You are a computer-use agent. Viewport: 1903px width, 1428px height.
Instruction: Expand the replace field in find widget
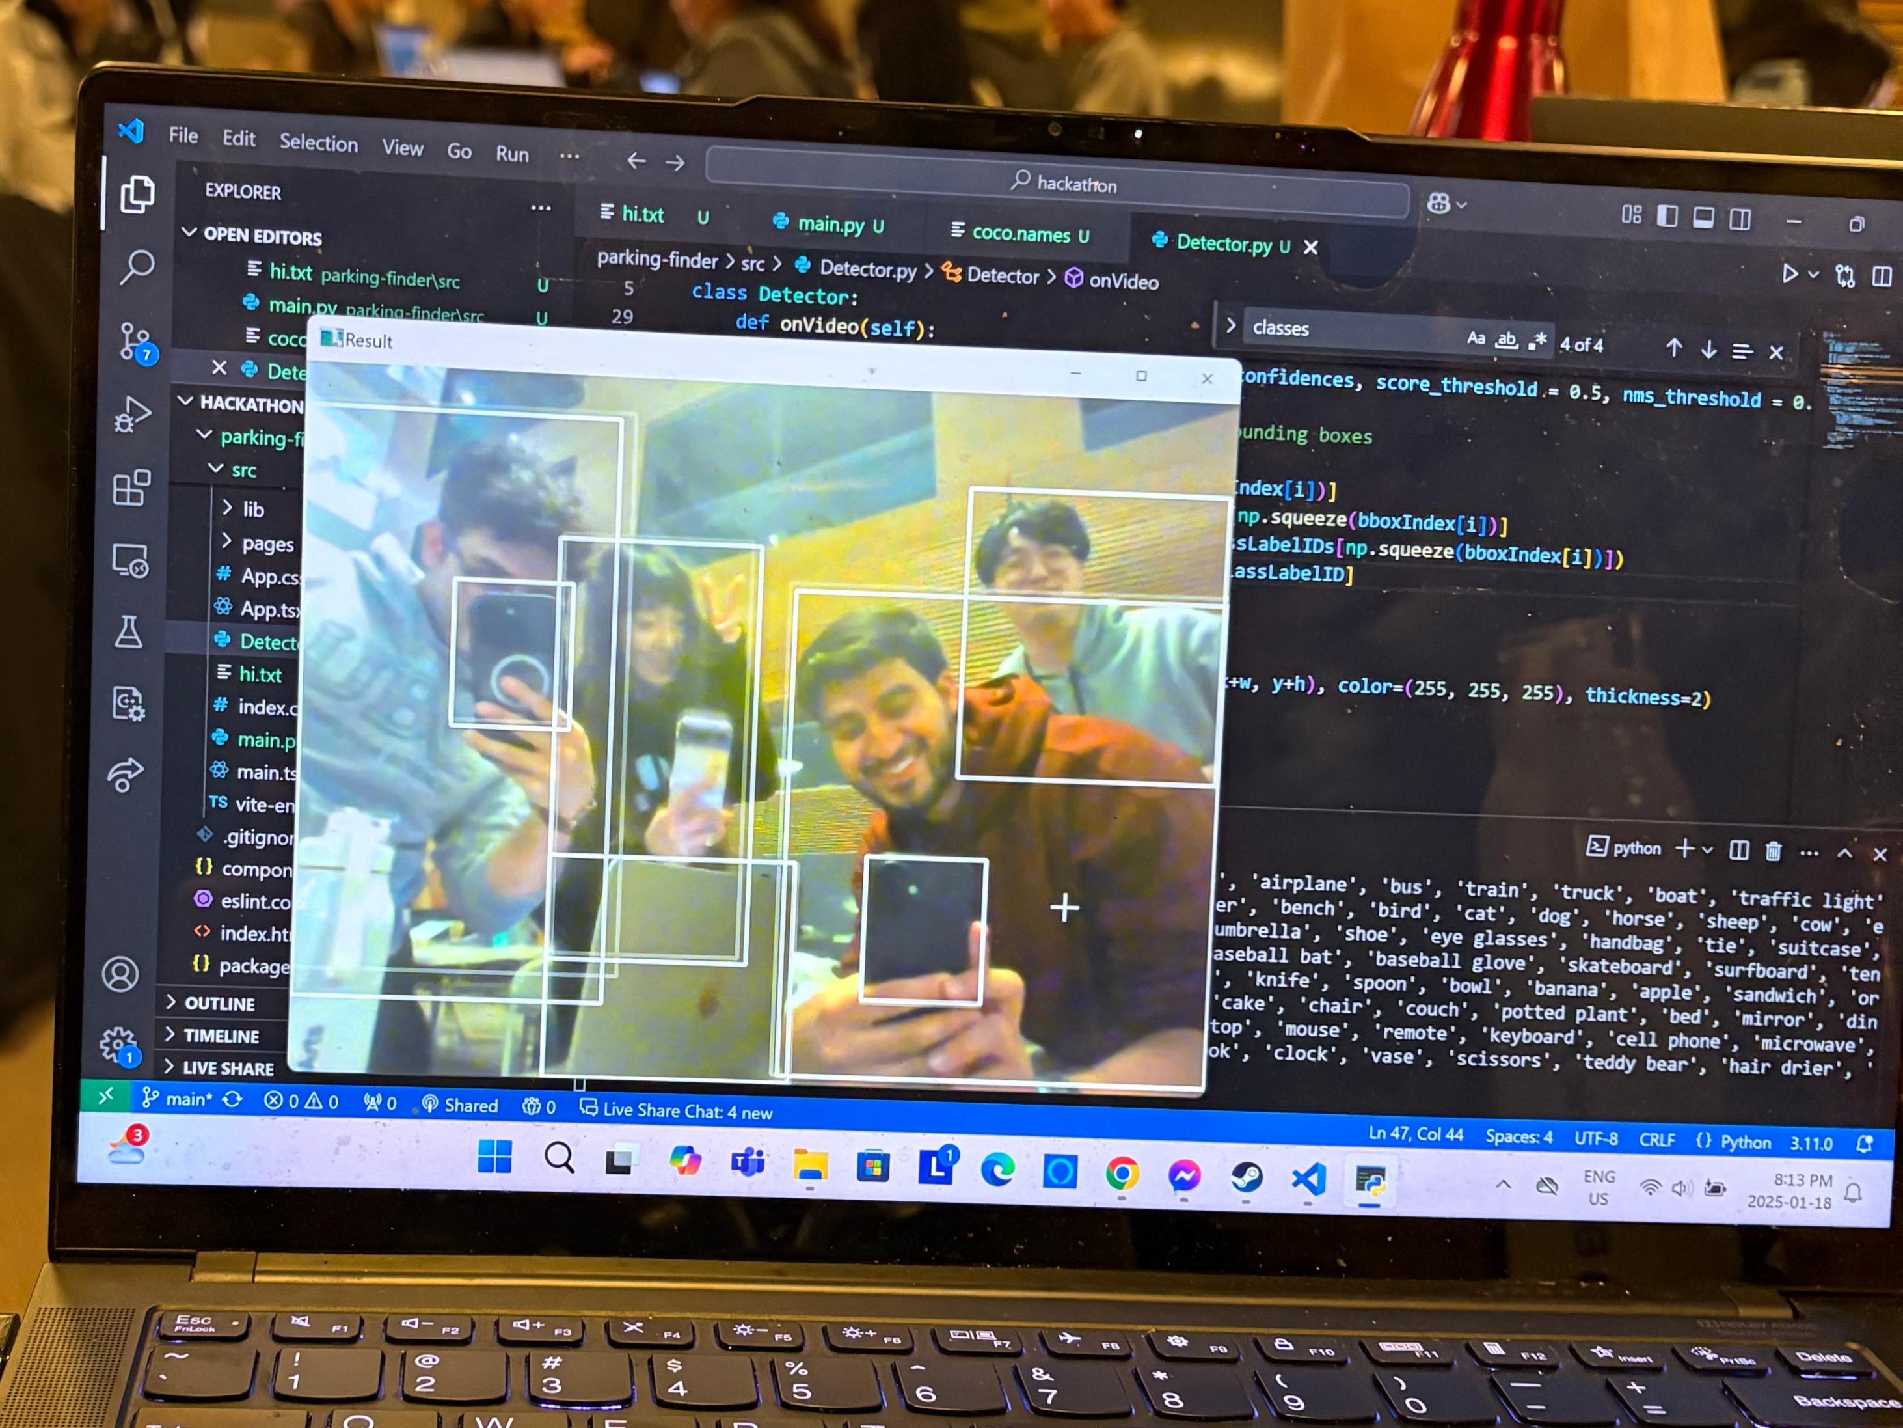point(1231,325)
